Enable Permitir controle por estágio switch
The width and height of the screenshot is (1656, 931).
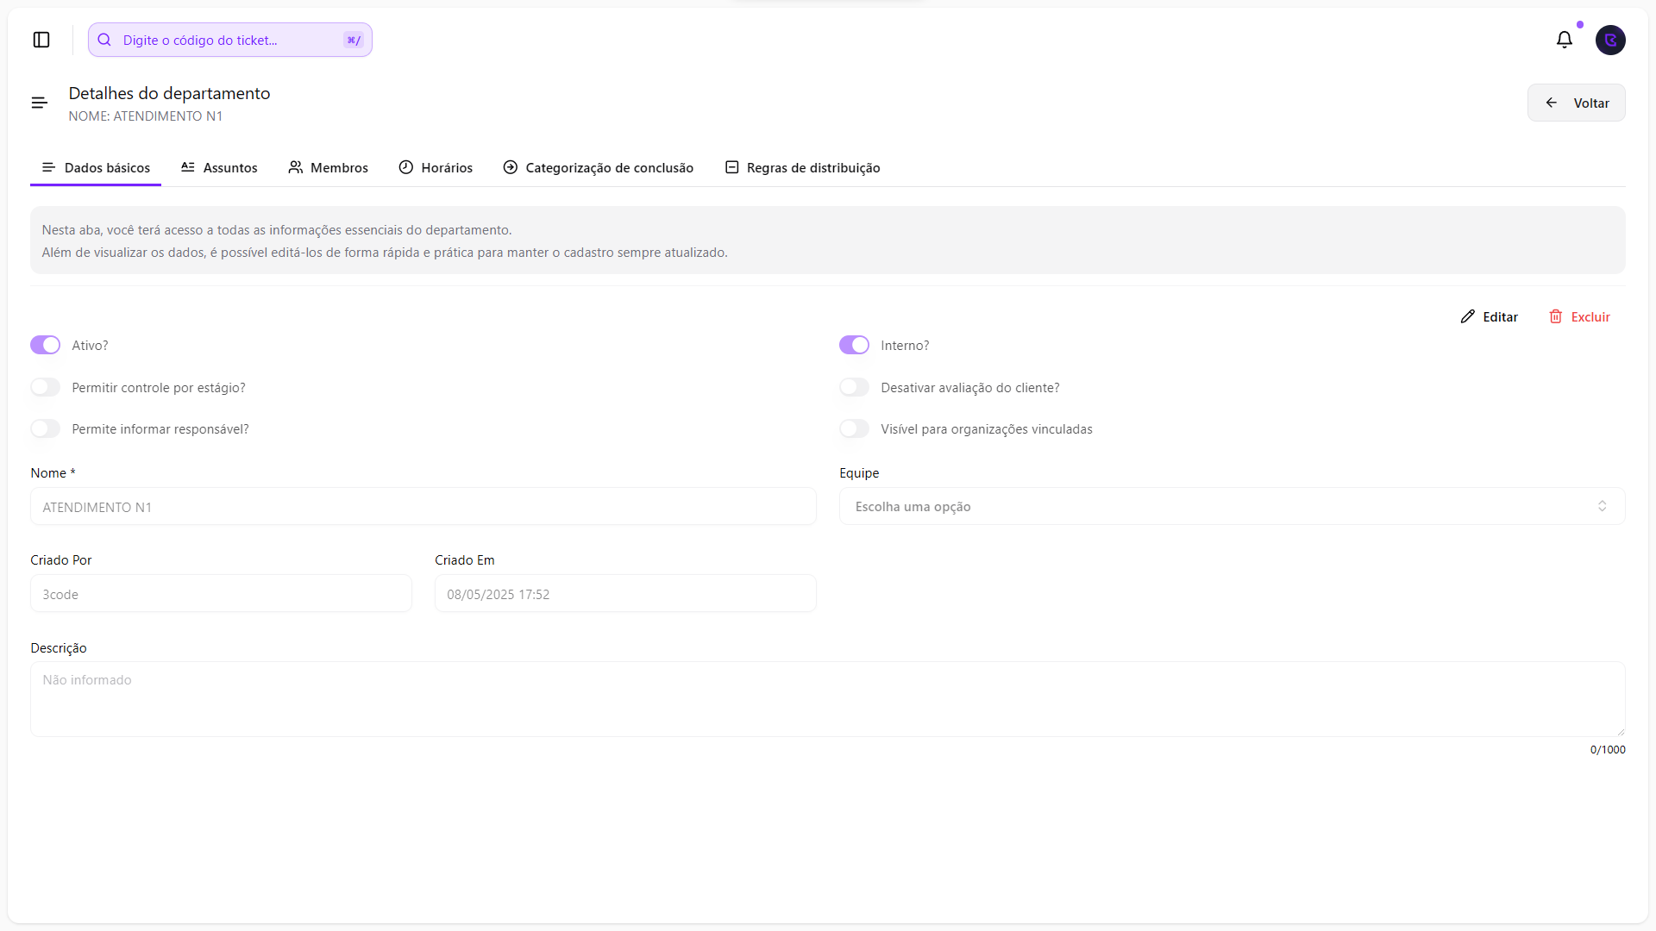46,387
